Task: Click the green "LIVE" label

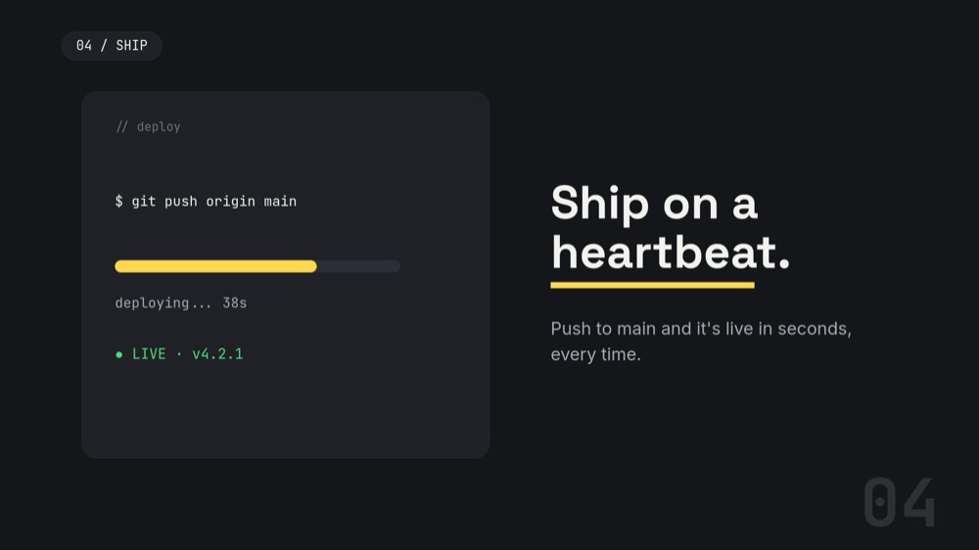Action: click(149, 354)
